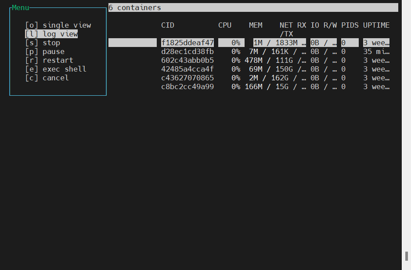Click the MEM column header
This screenshot has width=411, height=270.
(x=256, y=25)
